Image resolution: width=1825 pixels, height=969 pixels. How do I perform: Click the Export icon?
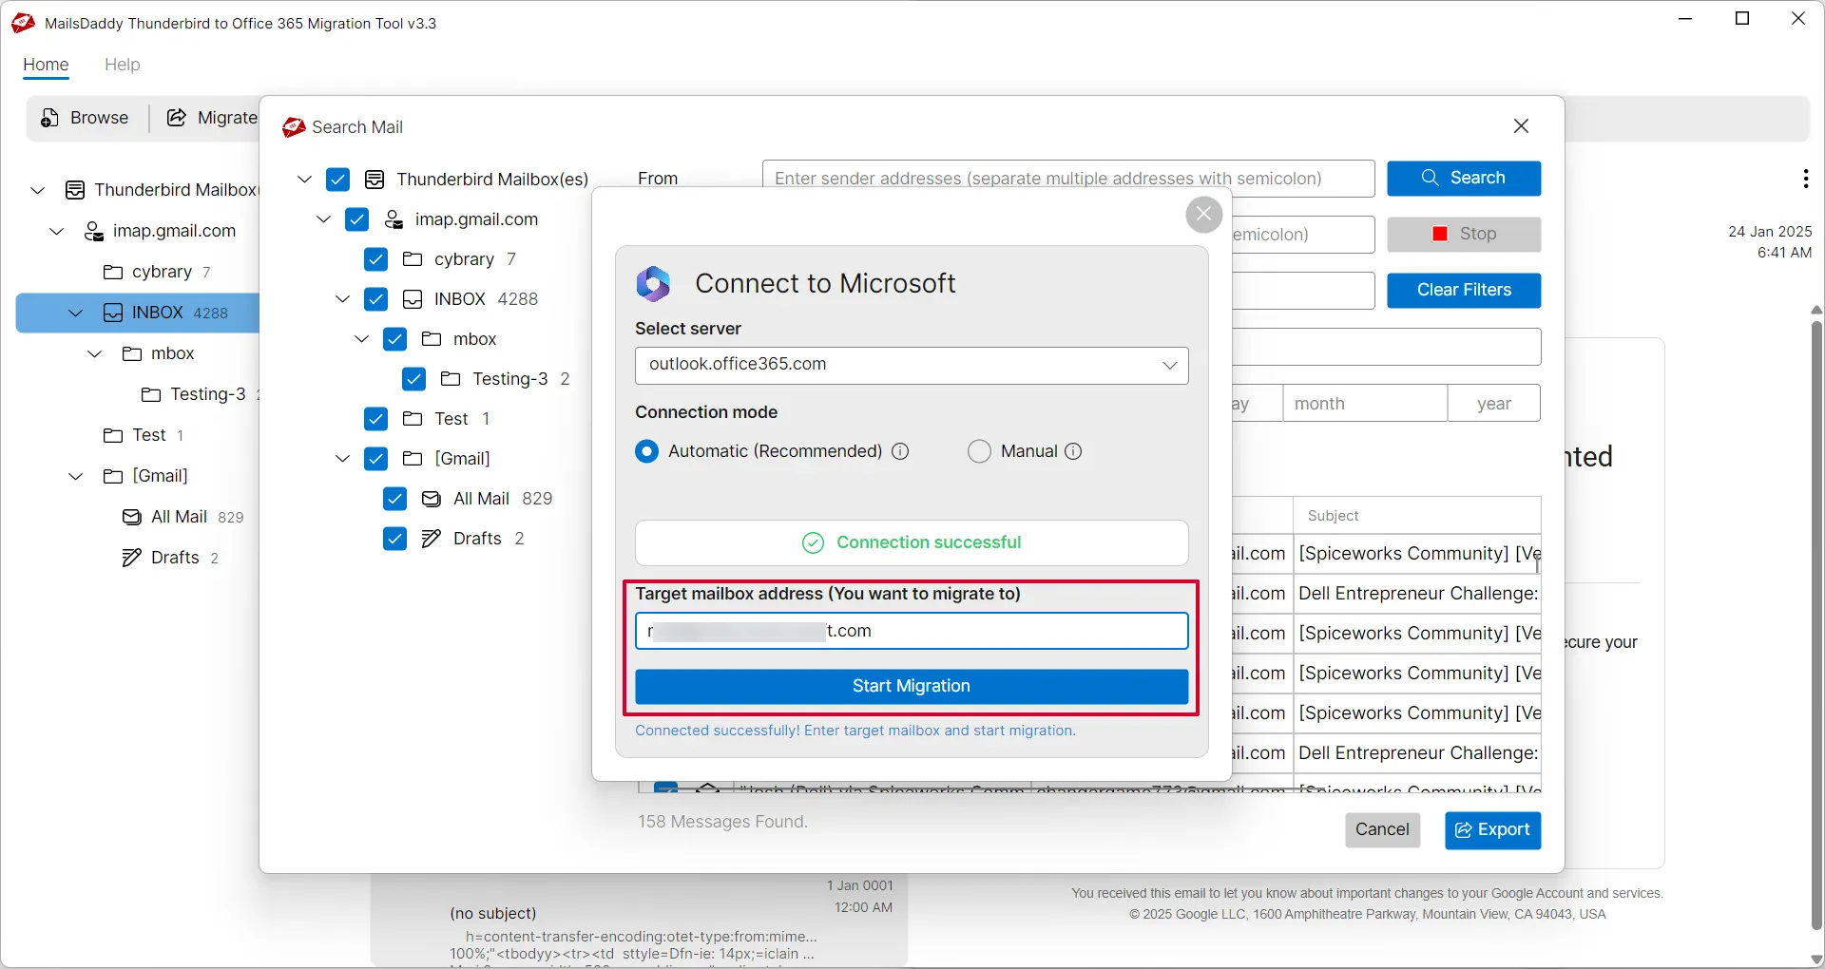click(1461, 830)
